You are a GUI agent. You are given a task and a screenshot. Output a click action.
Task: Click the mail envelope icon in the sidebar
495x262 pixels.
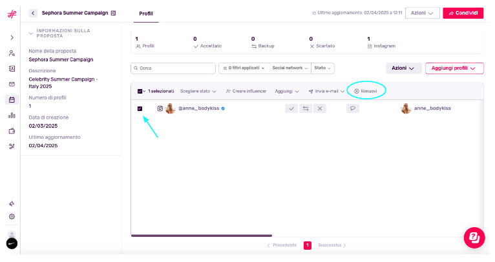click(x=12, y=84)
